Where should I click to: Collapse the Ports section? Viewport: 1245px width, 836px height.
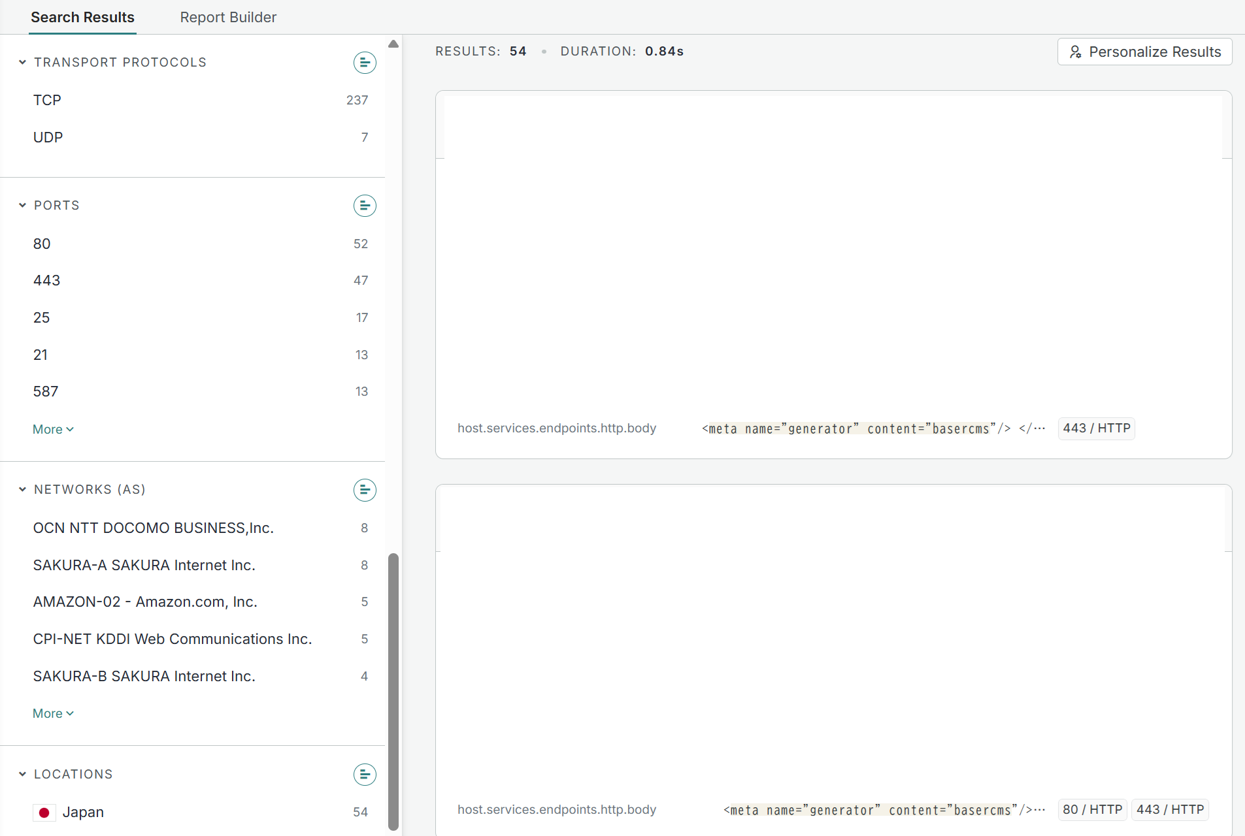[22, 206]
